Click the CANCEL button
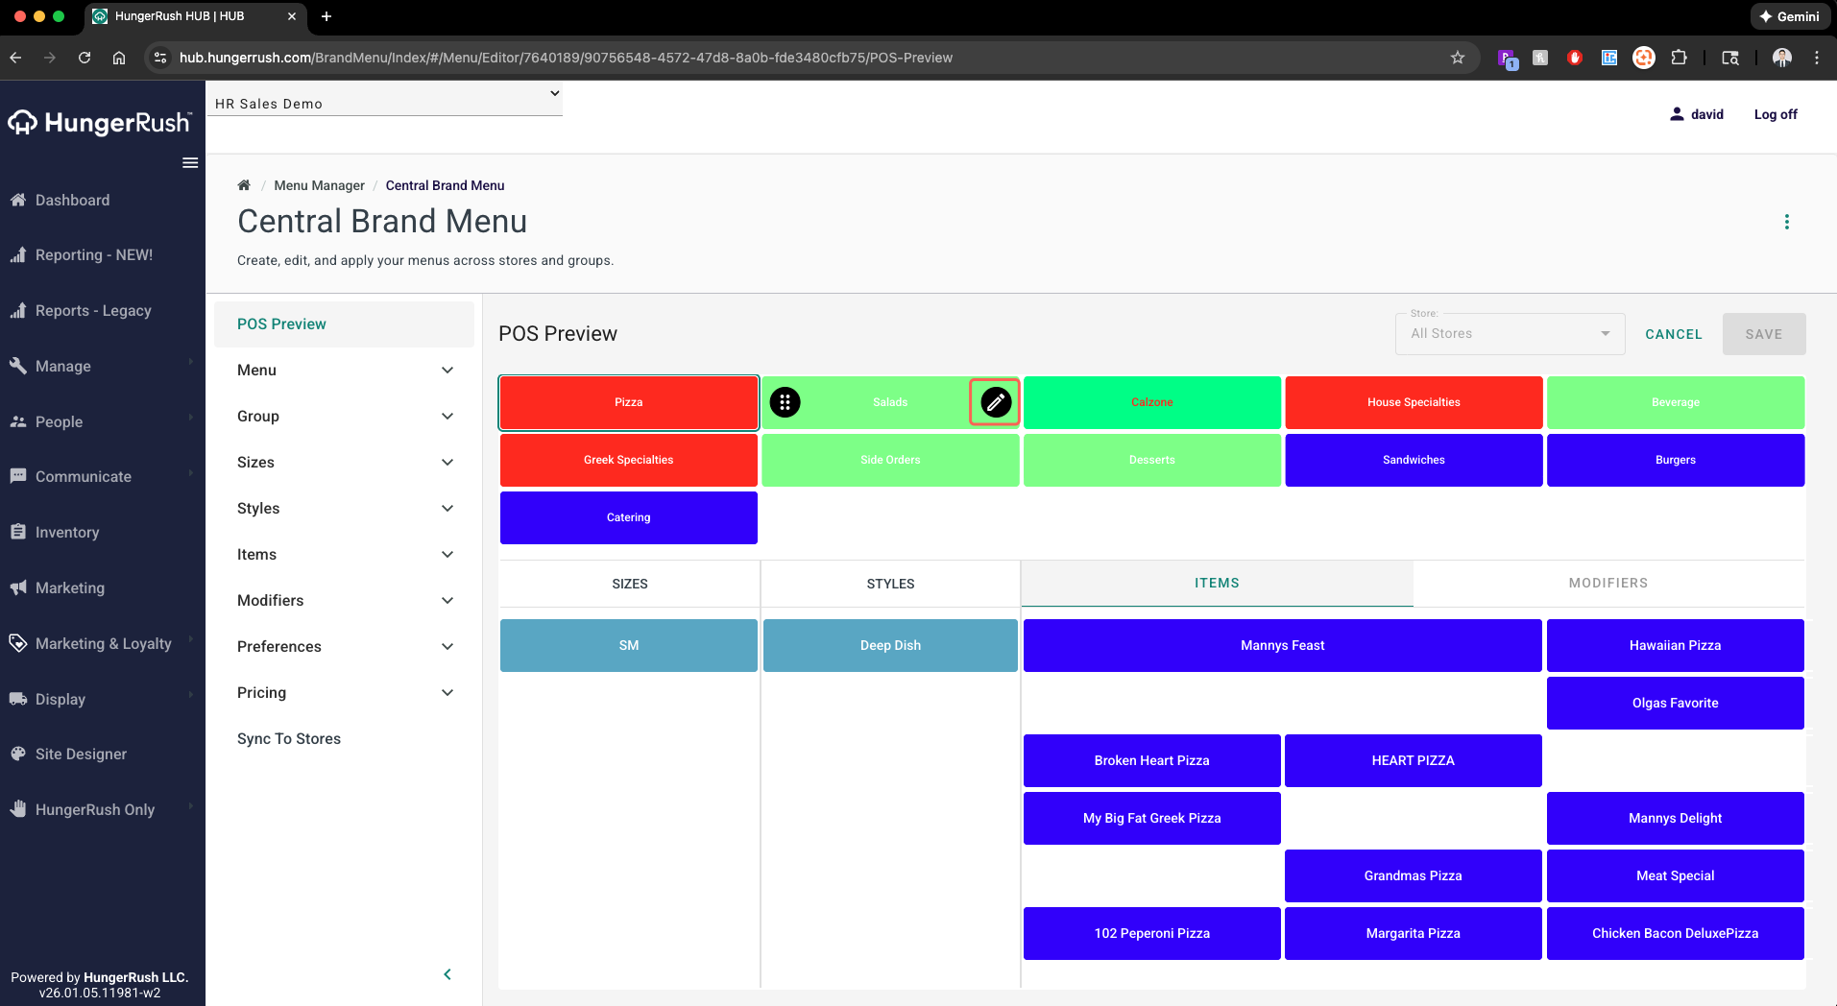Screen dimensions: 1837x1006 coord(1673,333)
